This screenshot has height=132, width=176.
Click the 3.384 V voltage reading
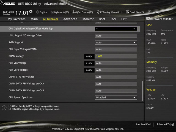coord(150,108)
